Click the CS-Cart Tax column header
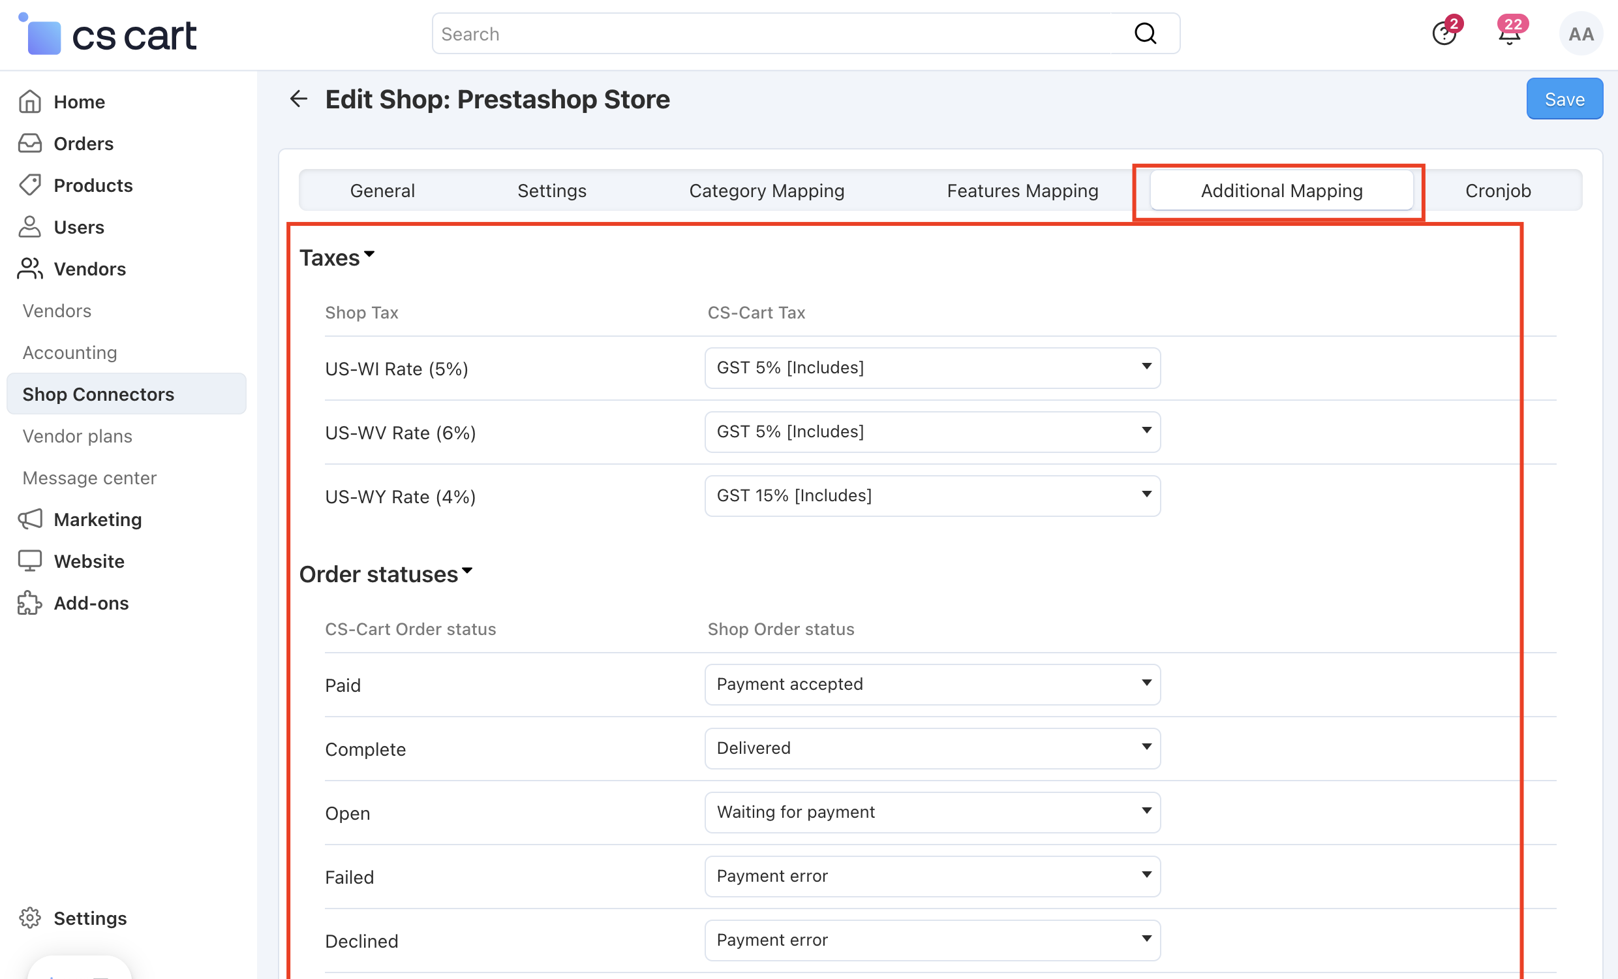The image size is (1618, 979). coord(756,312)
